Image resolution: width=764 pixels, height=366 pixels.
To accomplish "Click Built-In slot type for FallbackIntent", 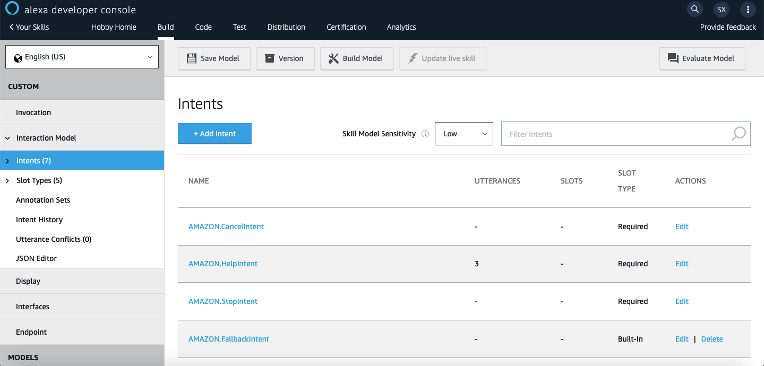I will [x=630, y=339].
